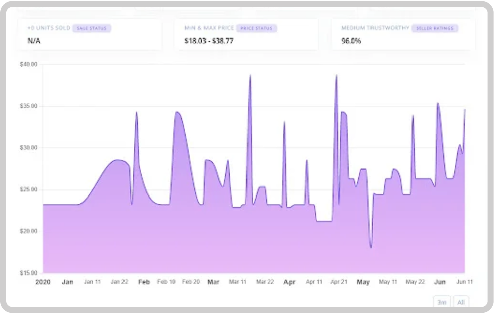Click the Mar 11 x-axis label

[x=237, y=282]
